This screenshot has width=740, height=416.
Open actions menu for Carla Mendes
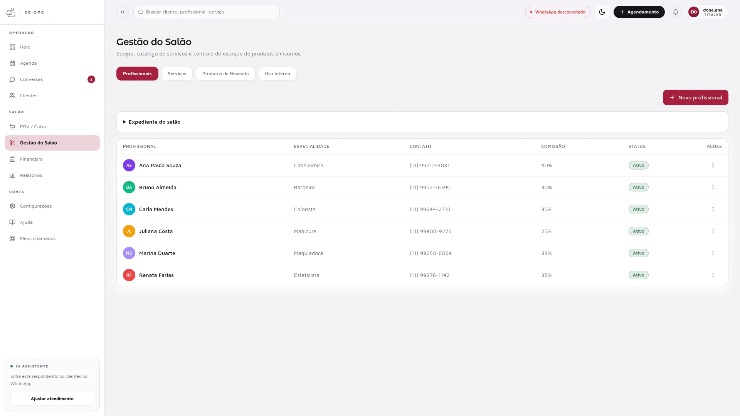pyautogui.click(x=713, y=209)
